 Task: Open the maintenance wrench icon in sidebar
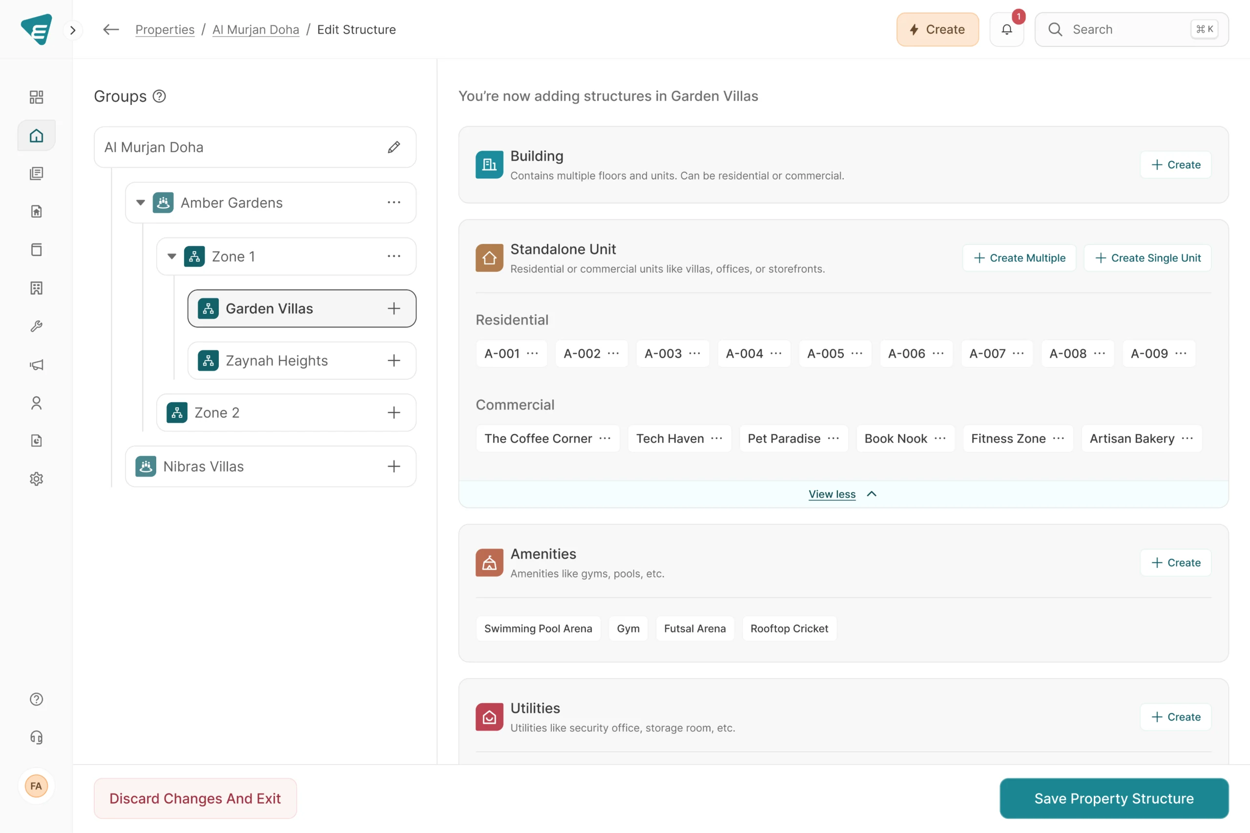[36, 326]
